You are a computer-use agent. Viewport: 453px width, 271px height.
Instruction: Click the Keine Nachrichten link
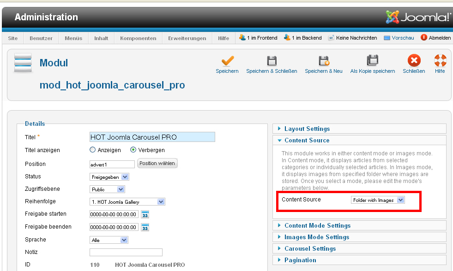pyautogui.click(x=356, y=38)
